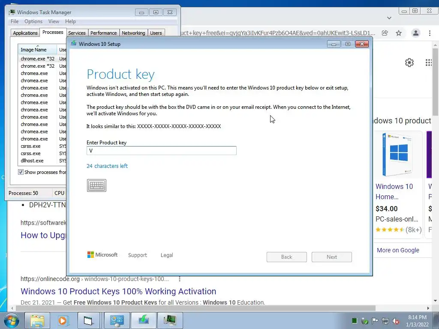Image resolution: width=439 pixels, height=329 pixels.
Task: Focus the Enter Product key field
Action: [162, 150]
